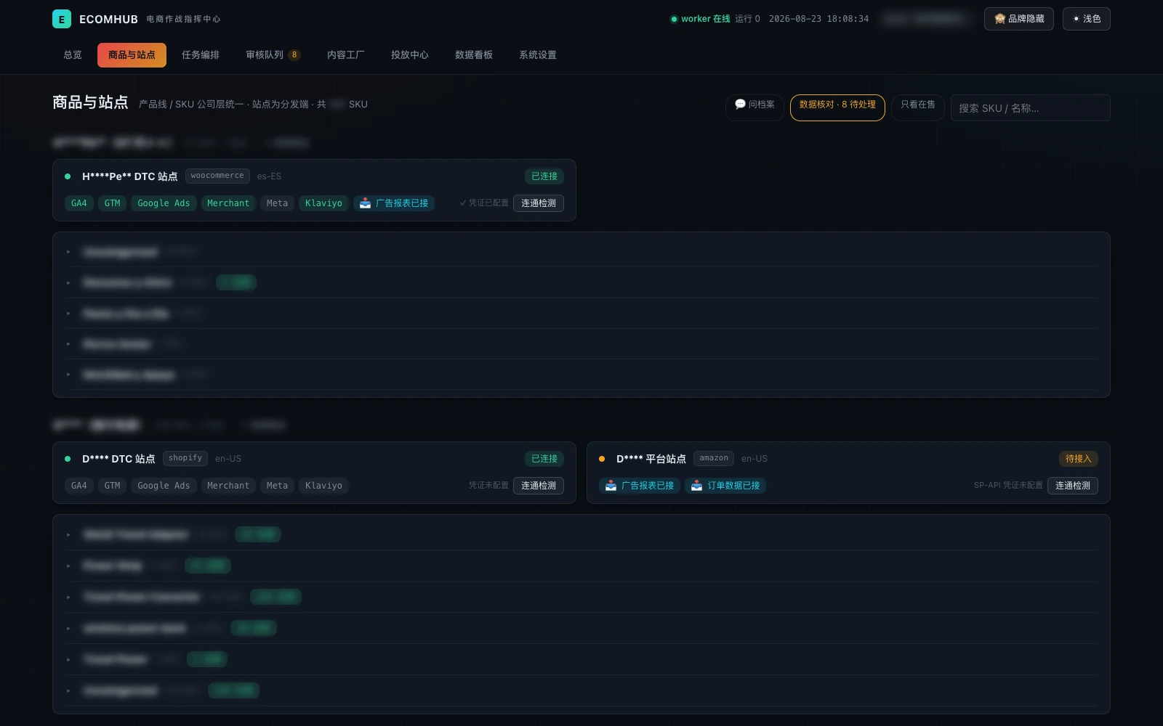This screenshot has height=726, width=1163.
Task: Go to 数据看板 tab
Action: (x=474, y=55)
